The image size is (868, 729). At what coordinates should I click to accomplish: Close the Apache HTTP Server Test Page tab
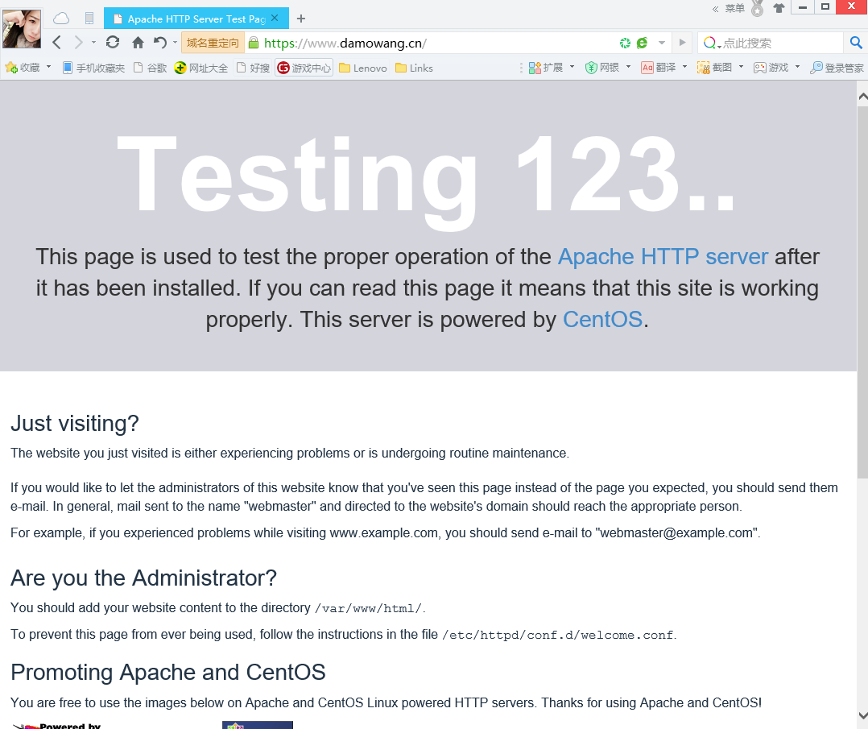pyautogui.click(x=275, y=18)
